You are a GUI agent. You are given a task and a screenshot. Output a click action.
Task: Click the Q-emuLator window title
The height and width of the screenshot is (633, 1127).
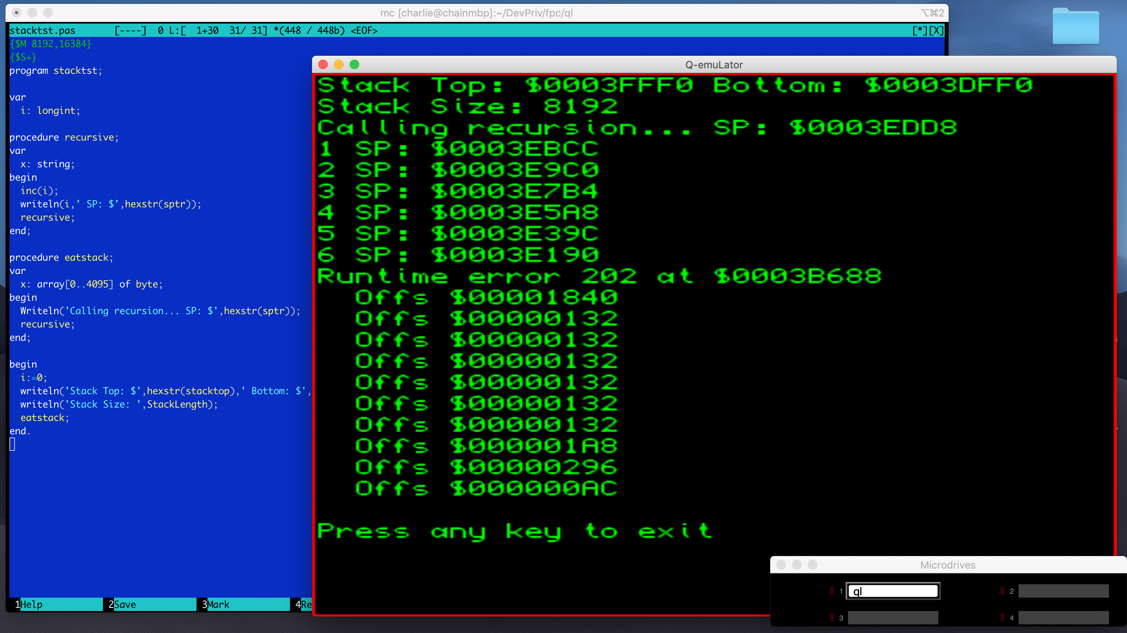click(x=714, y=65)
